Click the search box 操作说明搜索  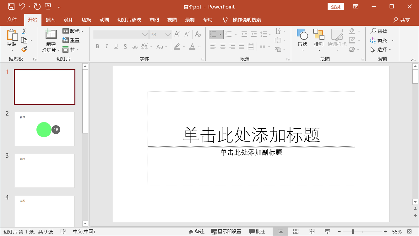coord(247,20)
